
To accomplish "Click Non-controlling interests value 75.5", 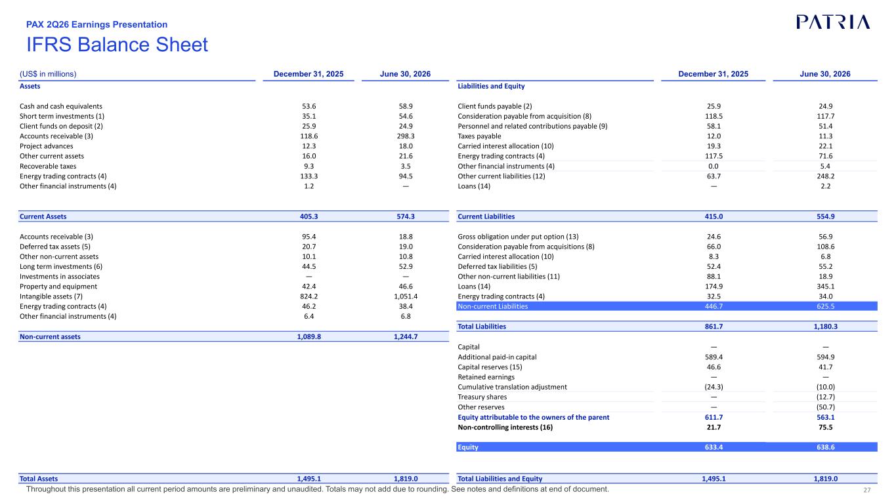I will [x=825, y=428].
